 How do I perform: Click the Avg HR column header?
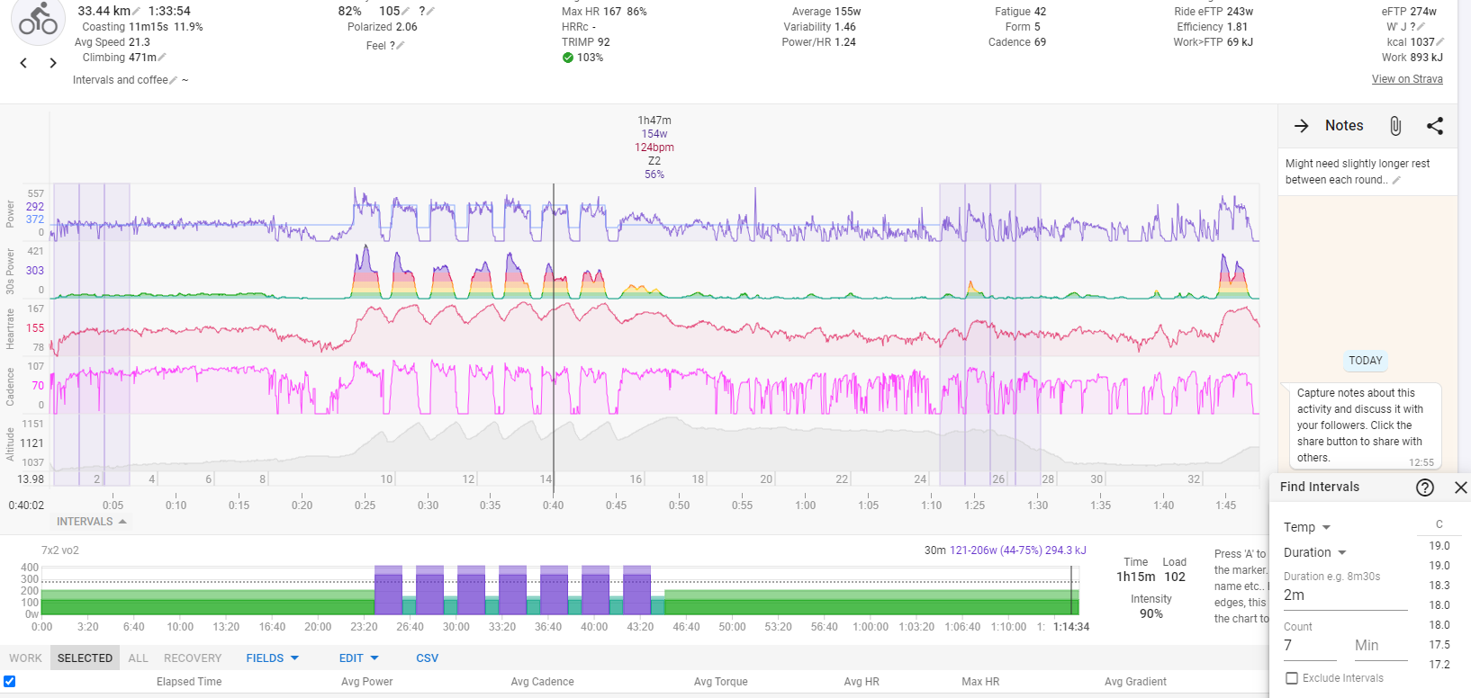pyautogui.click(x=862, y=682)
